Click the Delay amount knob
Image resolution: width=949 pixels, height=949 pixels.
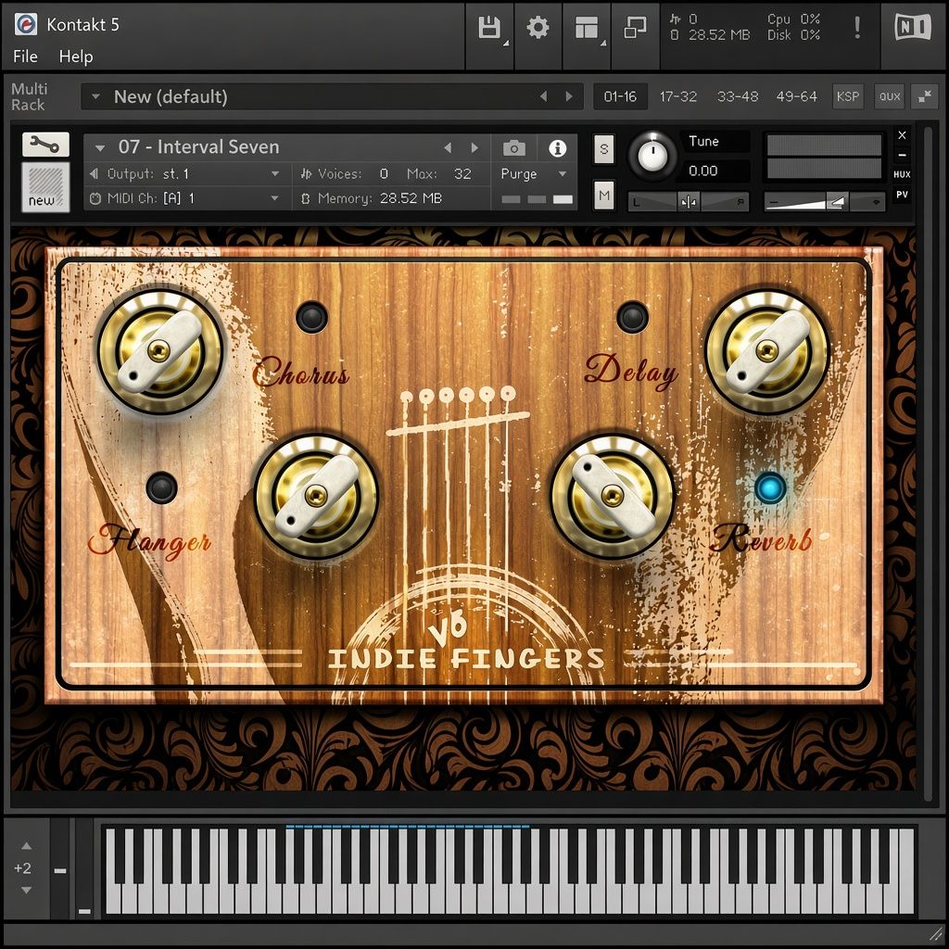[766, 351]
